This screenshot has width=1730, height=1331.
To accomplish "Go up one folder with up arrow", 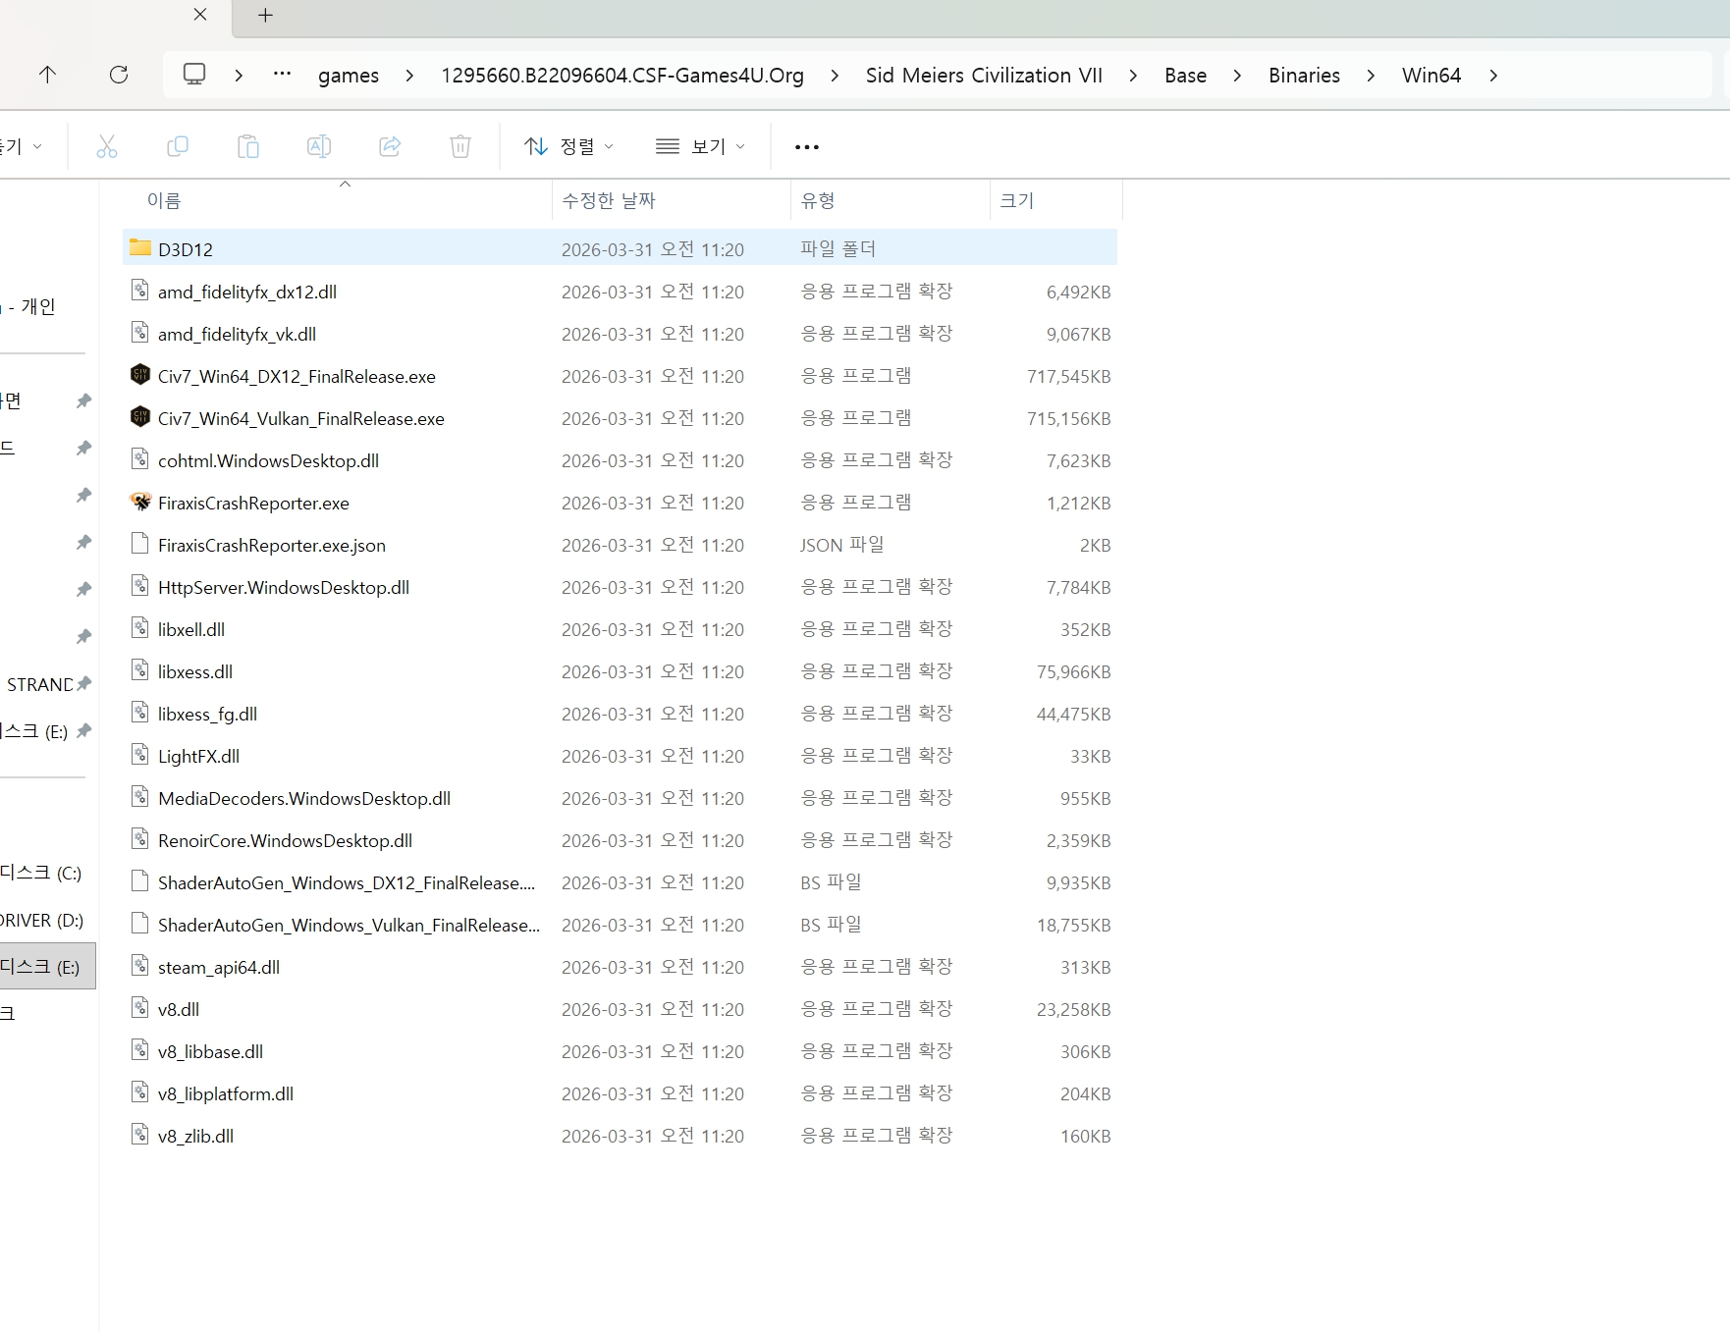I will pos(47,75).
